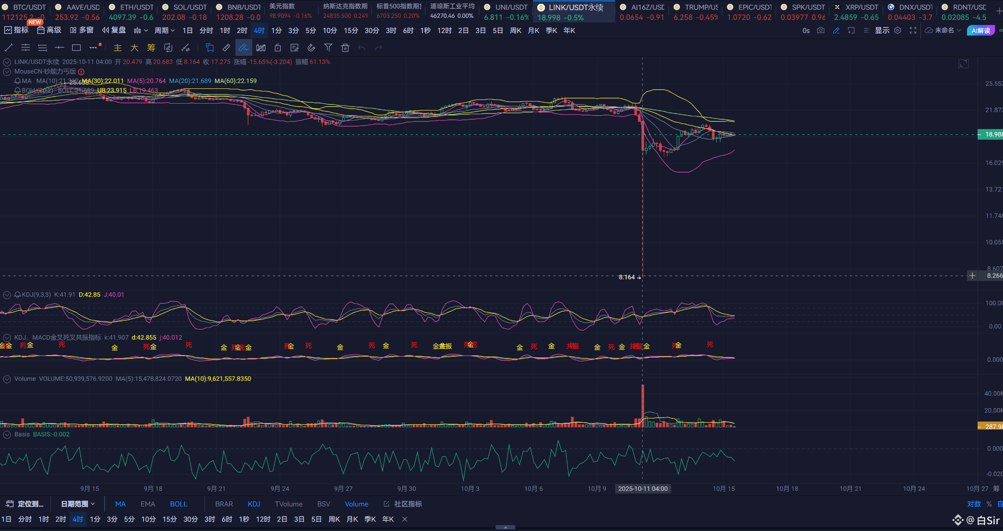Open the 高级 advanced button

pos(50,30)
